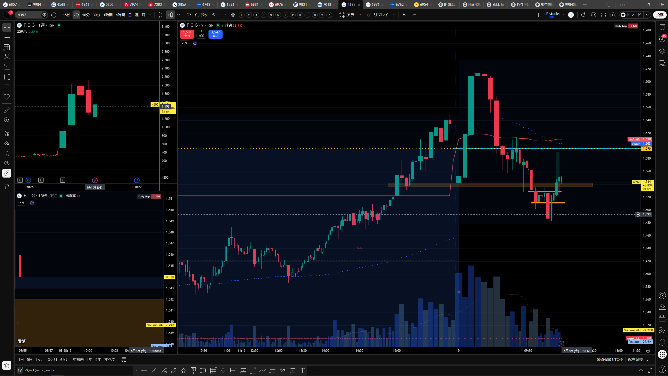This screenshot has height=376, width=668.
Task: Collapse the indicator legend on main chart
Action: pos(184,43)
